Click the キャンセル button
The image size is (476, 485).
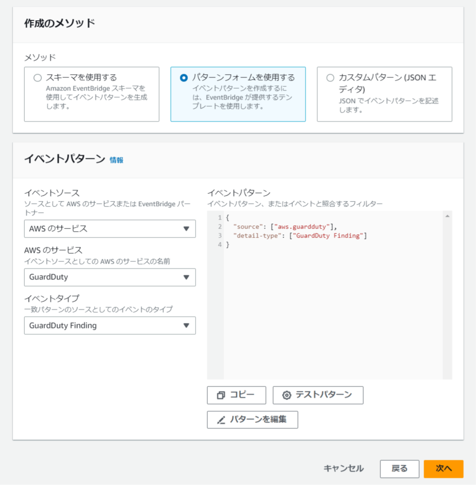(x=343, y=469)
